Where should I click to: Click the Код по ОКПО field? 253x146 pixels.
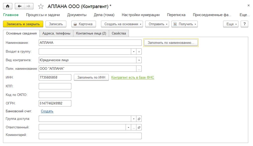coord(55,95)
